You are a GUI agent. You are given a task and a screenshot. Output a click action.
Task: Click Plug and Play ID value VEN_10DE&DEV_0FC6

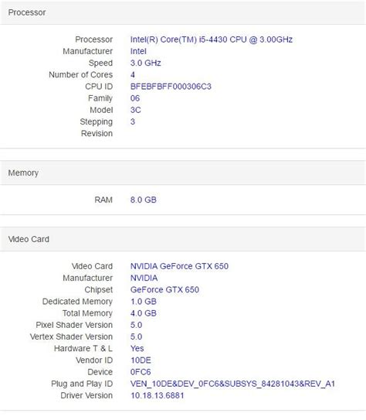click(232, 384)
